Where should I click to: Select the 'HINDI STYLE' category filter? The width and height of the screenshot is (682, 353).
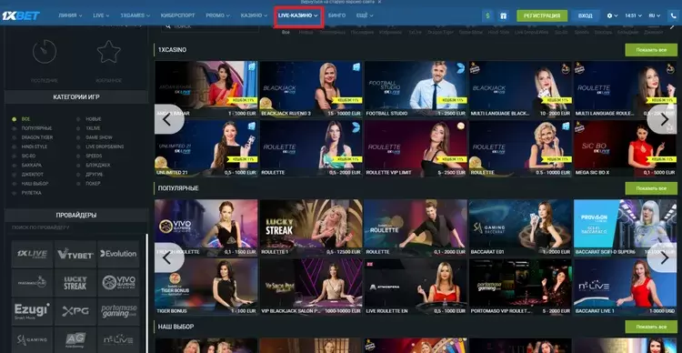point(35,146)
